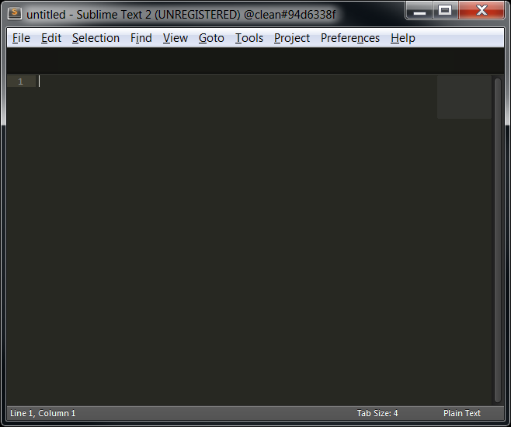The image size is (511, 427).
Task: Click the Sublime Text icon in title bar
Action: tap(15, 13)
